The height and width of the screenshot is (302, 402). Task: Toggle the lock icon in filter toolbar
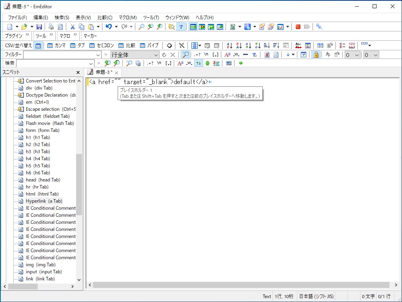tap(316, 55)
